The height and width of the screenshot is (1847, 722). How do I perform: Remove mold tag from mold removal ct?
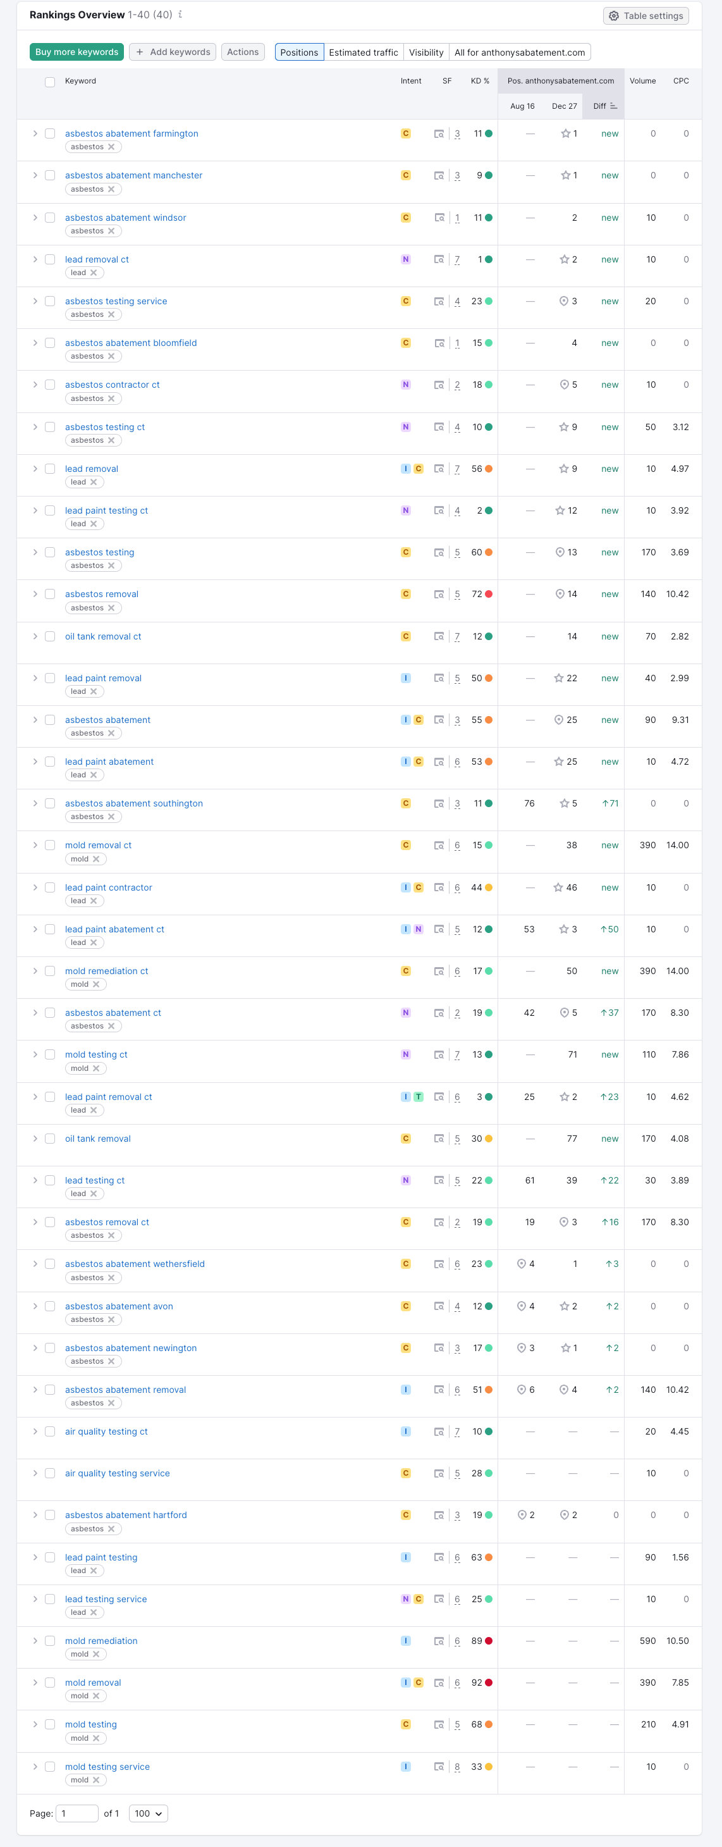pos(96,859)
